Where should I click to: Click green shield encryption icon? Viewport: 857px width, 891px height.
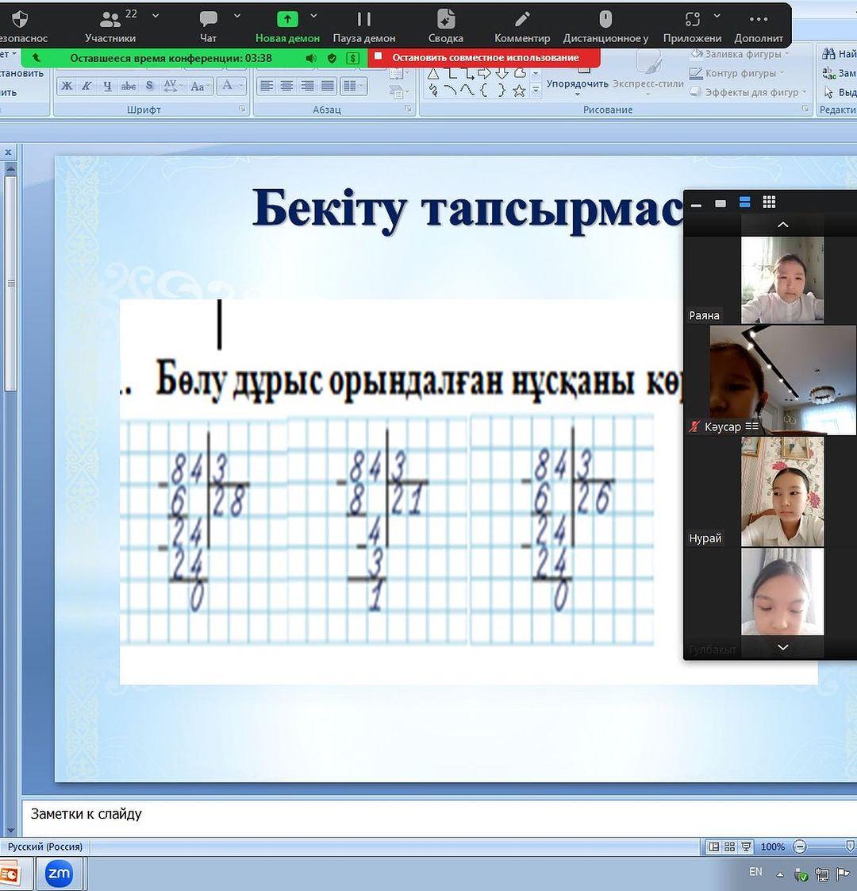tap(332, 58)
